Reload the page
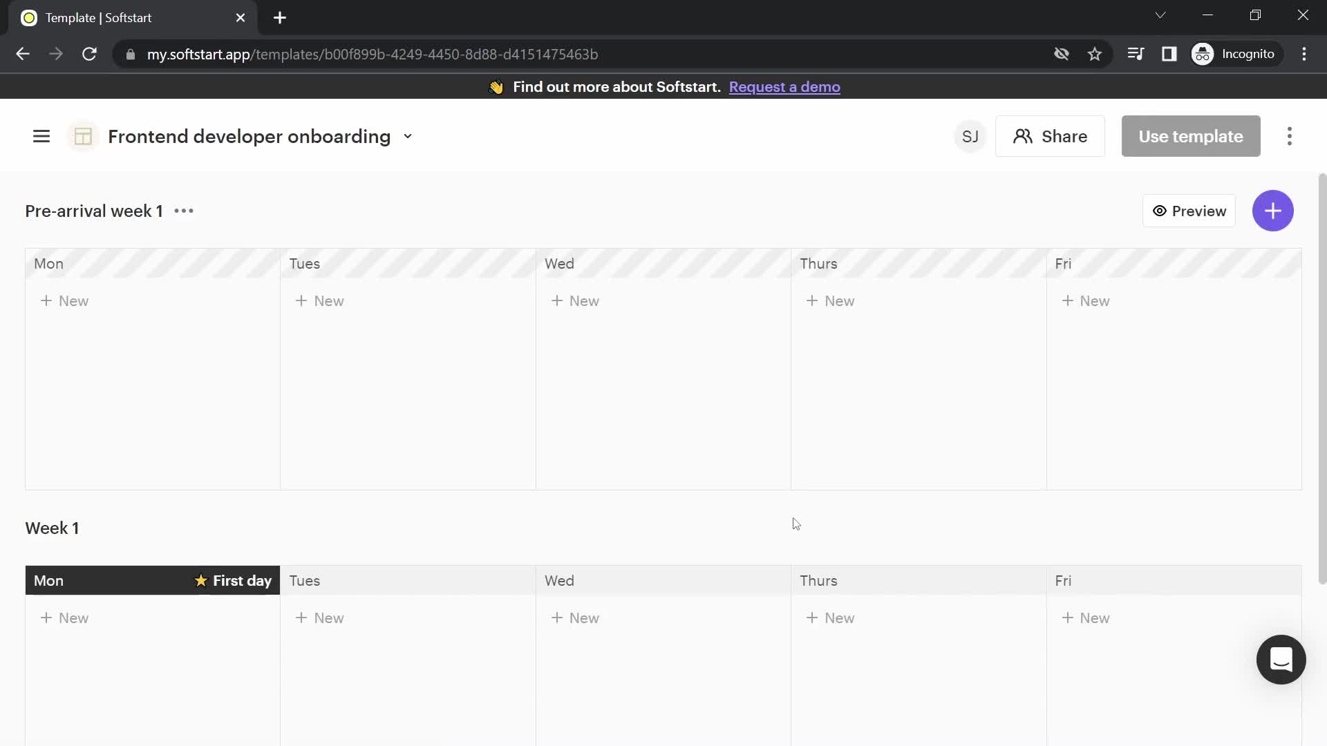Viewport: 1327px width, 746px height. coord(89,54)
